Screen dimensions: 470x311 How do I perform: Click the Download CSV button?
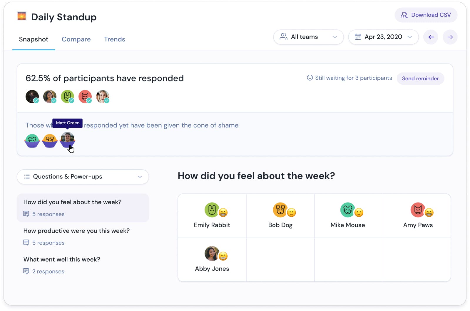(426, 15)
